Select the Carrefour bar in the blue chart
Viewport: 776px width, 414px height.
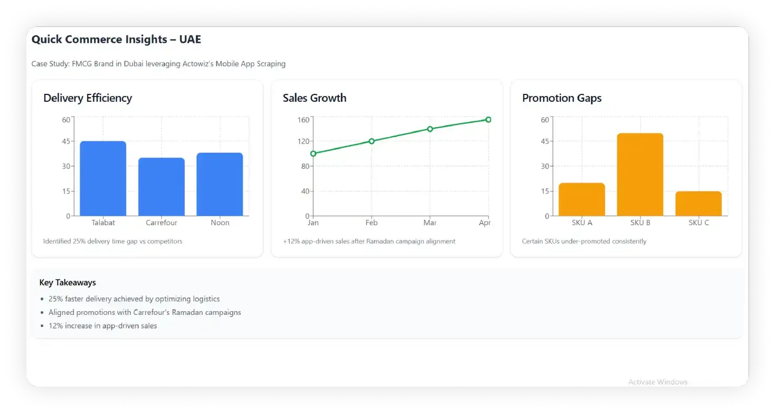[x=162, y=187]
